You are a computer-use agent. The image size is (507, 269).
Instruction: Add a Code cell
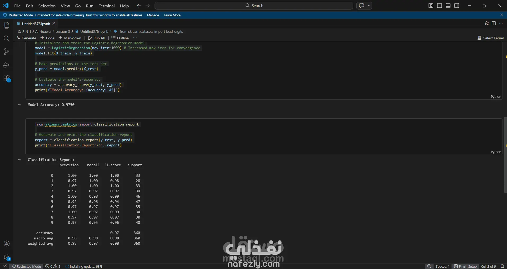tap(48, 38)
